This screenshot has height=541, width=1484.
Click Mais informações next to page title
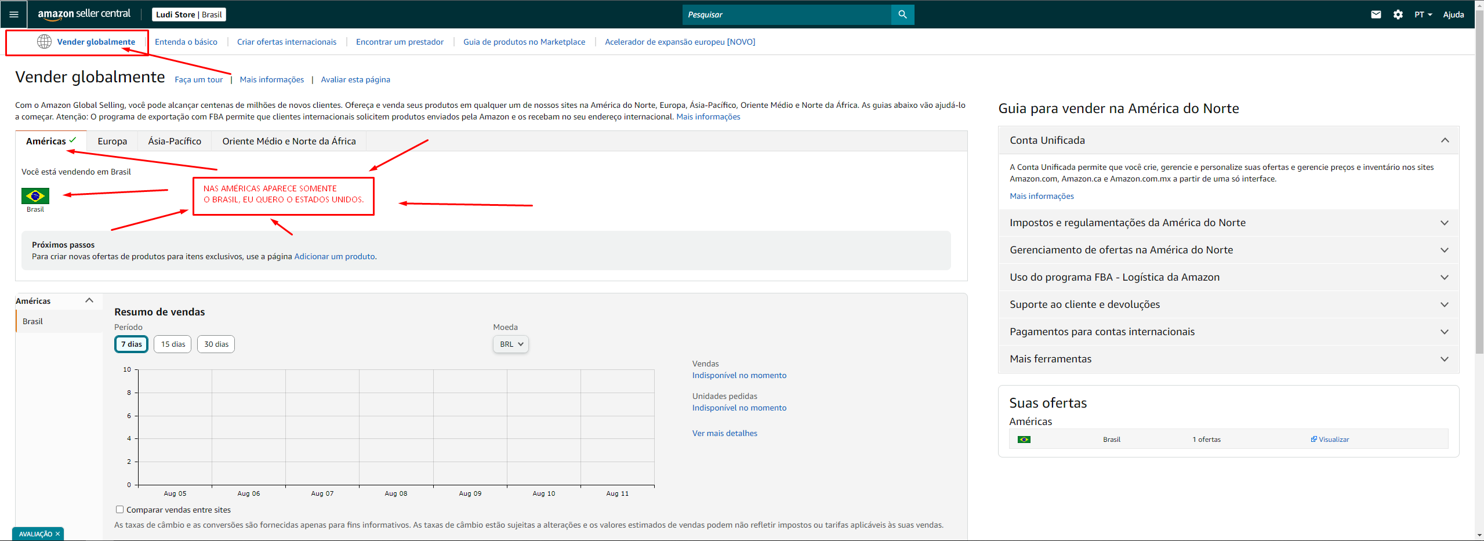point(272,79)
